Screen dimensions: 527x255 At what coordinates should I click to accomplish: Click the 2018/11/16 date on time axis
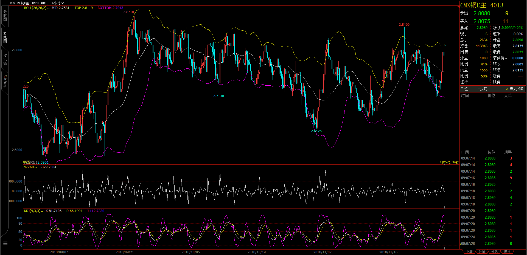[x=388, y=252]
